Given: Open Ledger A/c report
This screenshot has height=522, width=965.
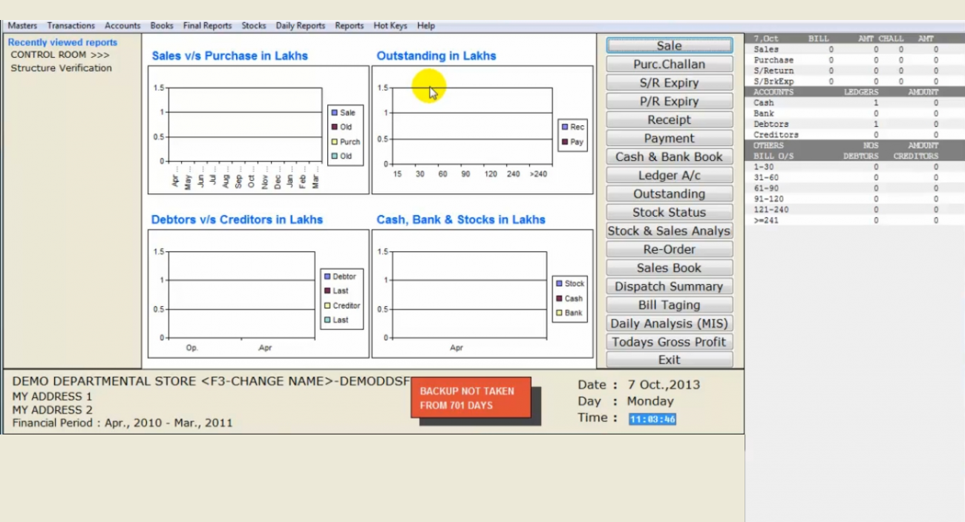Looking at the screenshot, I should point(669,175).
